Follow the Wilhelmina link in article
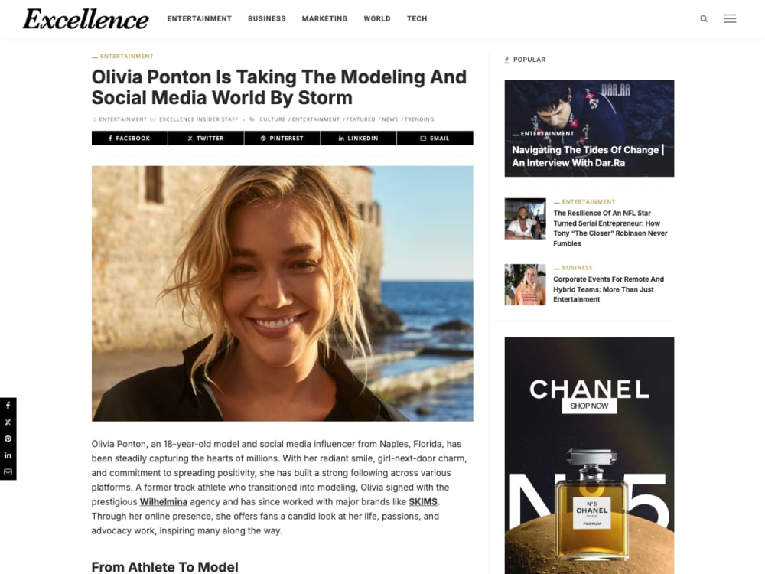The height and width of the screenshot is (574, 765). [x=164, y=502]
